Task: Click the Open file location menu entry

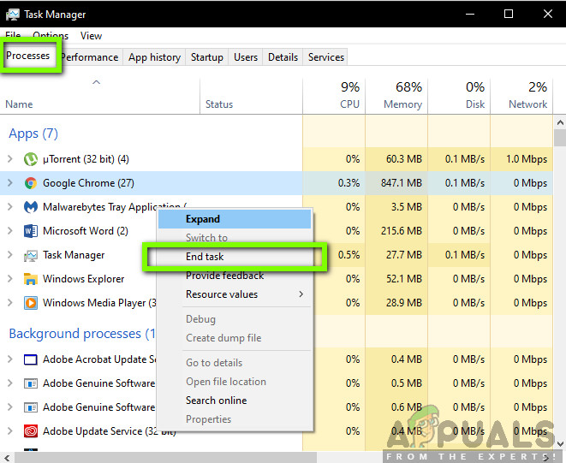Action: 235,382
